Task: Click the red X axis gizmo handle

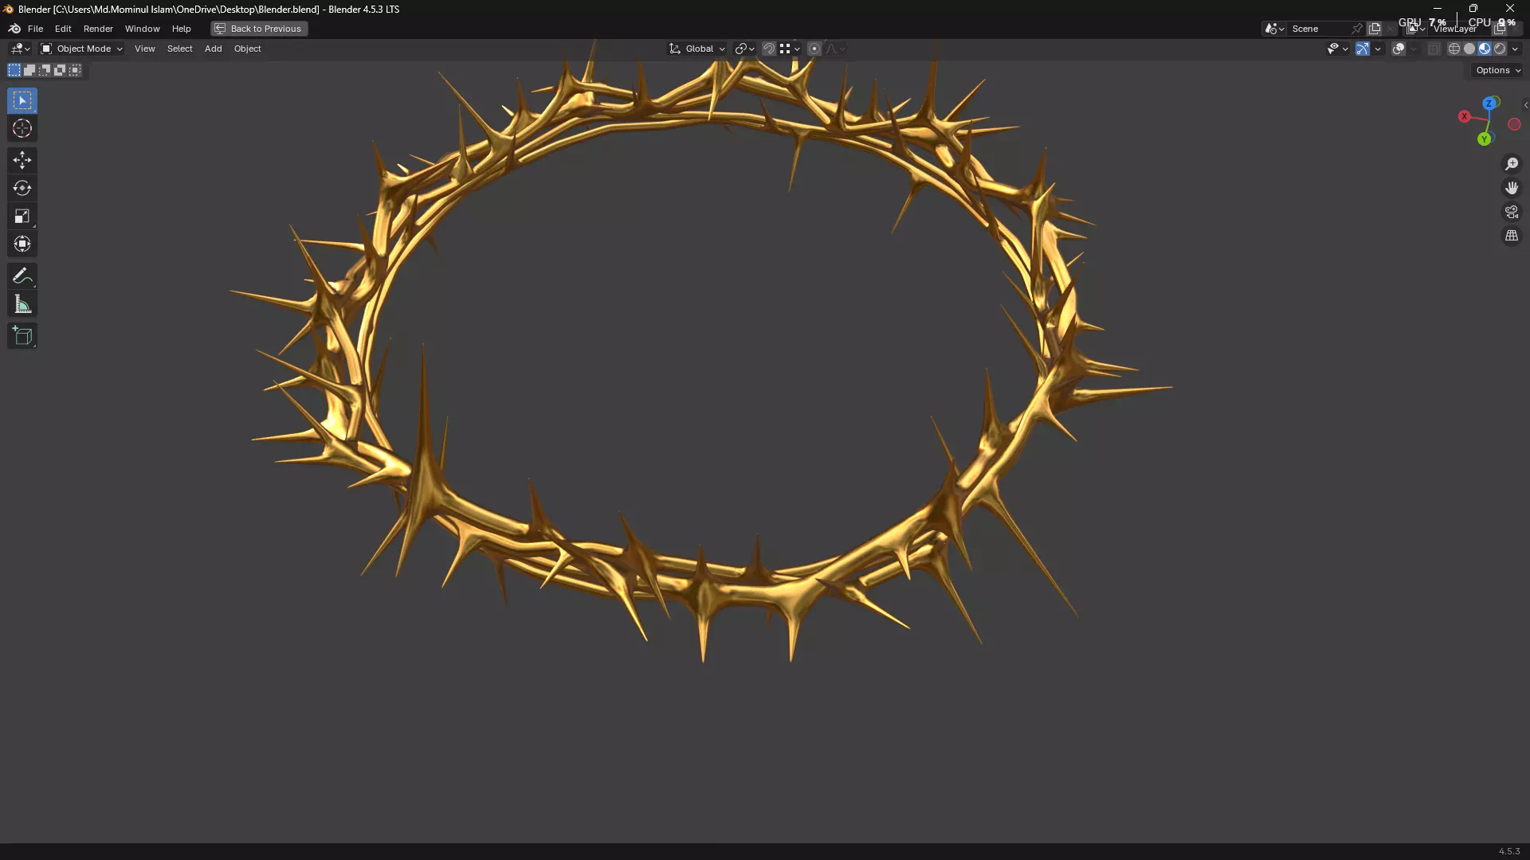Action: pyautogui.click(x=1464, y=116)
